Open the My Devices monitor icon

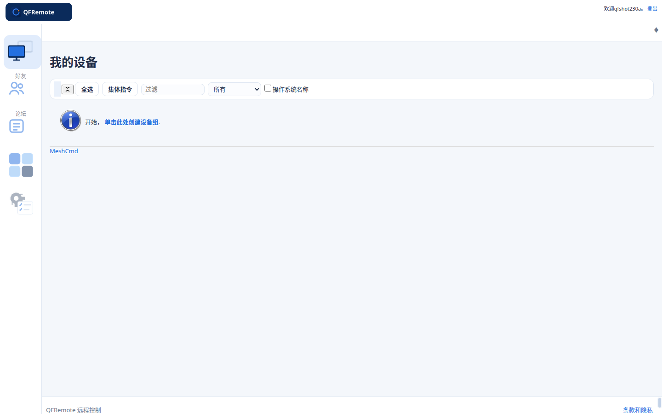[21, 51]
